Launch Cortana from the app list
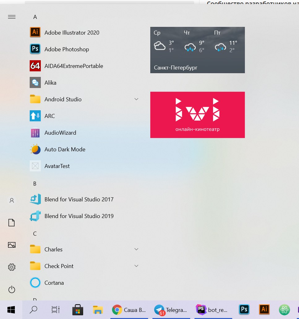 [x=84, y=283]
